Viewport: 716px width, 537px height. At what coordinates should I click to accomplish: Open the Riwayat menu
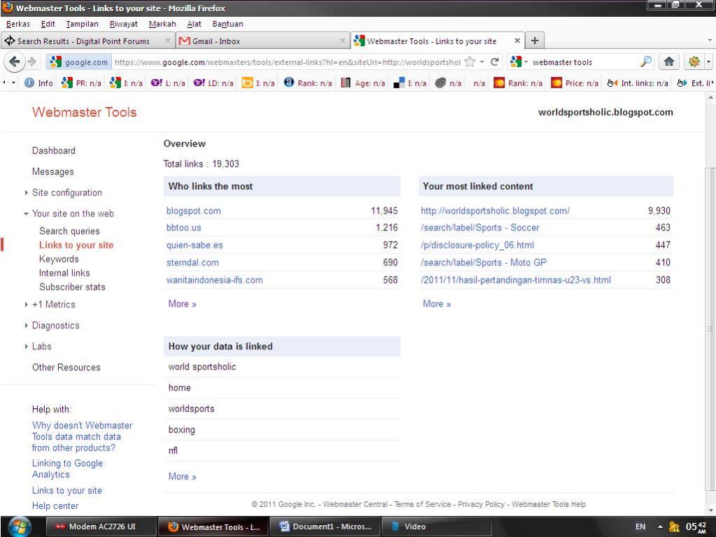point(123,24)
